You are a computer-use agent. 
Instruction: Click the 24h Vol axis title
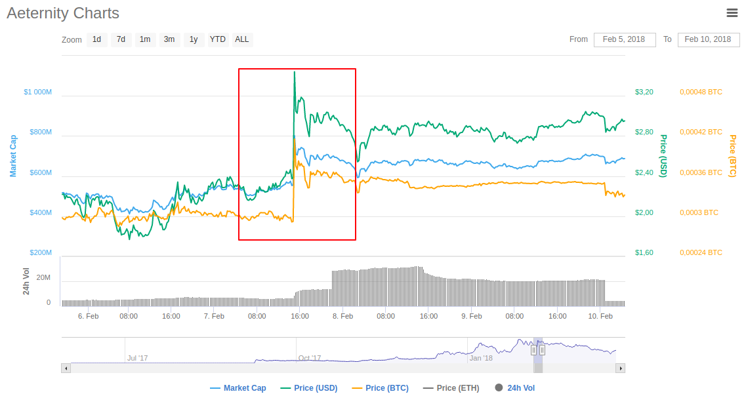26,281
